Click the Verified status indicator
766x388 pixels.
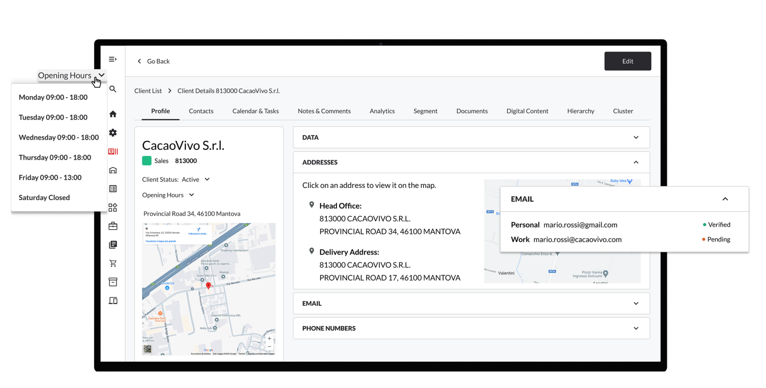[x=717, y=225]
